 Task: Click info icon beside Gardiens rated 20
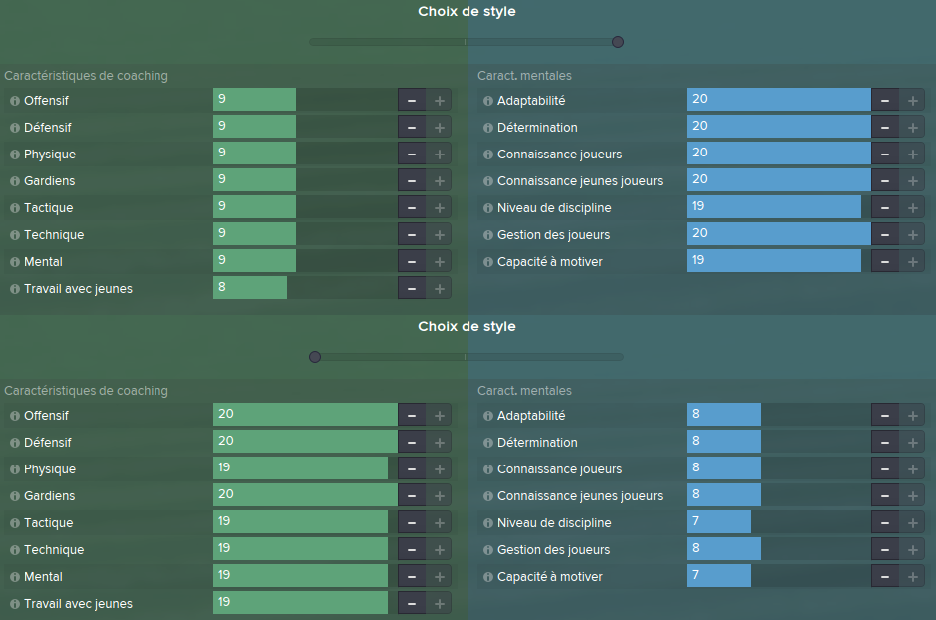[15, 496]
